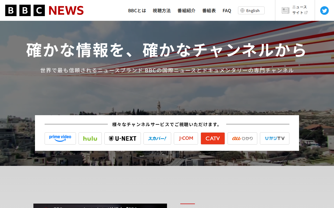Click the red CATV button

pos(213,138)
